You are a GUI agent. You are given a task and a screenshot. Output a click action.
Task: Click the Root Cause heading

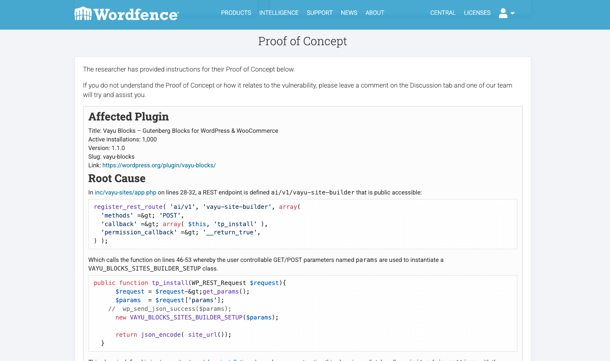click(x=117, y=178)
